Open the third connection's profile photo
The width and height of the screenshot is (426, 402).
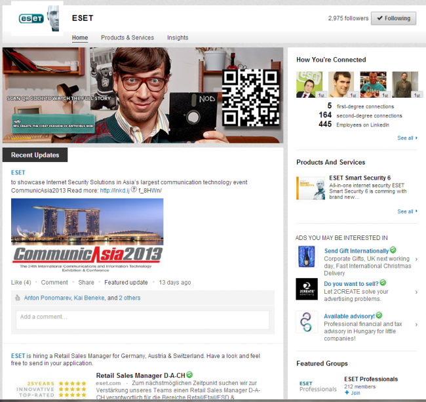pos(373,85)
